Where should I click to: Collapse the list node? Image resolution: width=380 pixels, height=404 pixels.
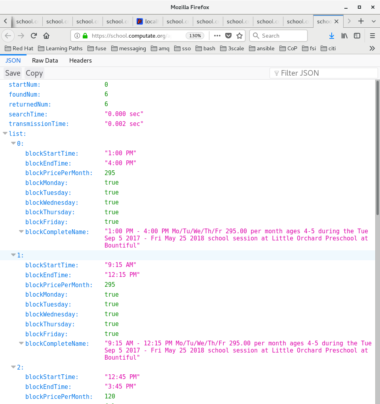click(5, 133)
